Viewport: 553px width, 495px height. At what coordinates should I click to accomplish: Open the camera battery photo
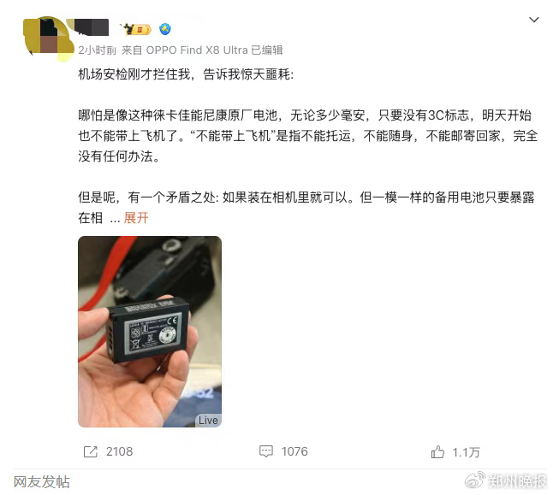(x=150, y=332)
